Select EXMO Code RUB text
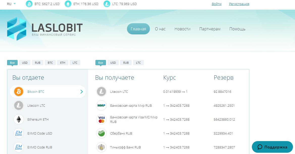 point(40,147)
